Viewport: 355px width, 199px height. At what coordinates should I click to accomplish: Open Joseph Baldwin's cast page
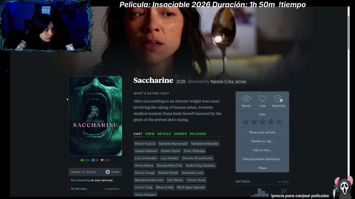(x=146, y=151)
